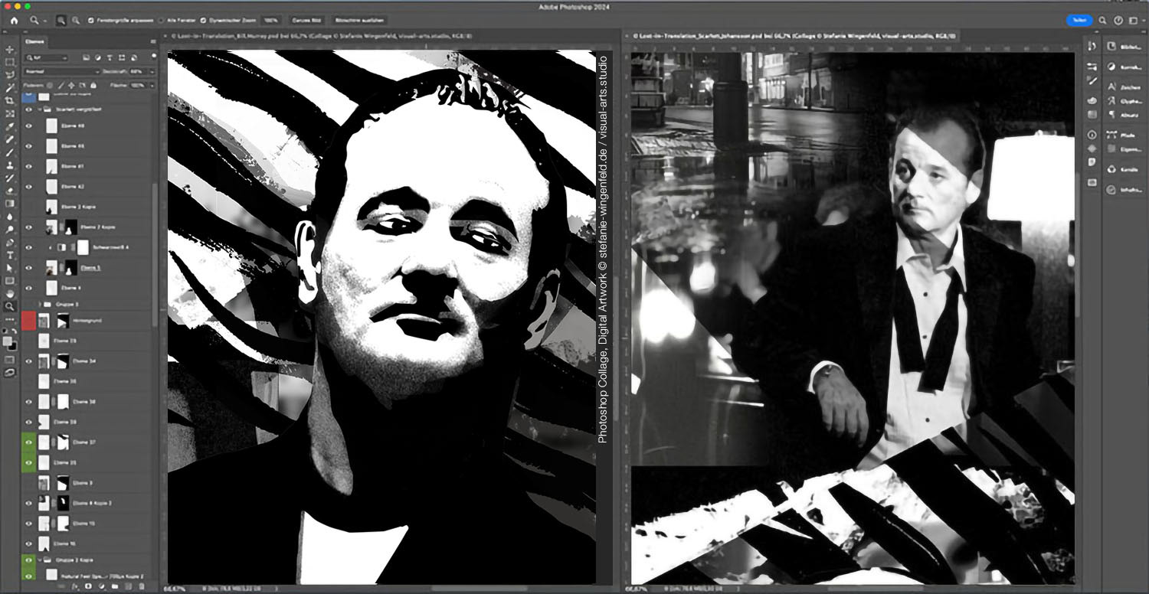Click the Home icon in options bar
This screenshot has height=594, width=1149.
[14, 20]
